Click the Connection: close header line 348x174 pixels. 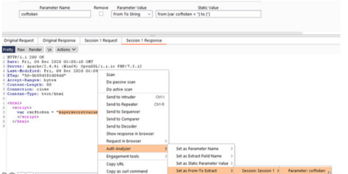pos(28,89)
